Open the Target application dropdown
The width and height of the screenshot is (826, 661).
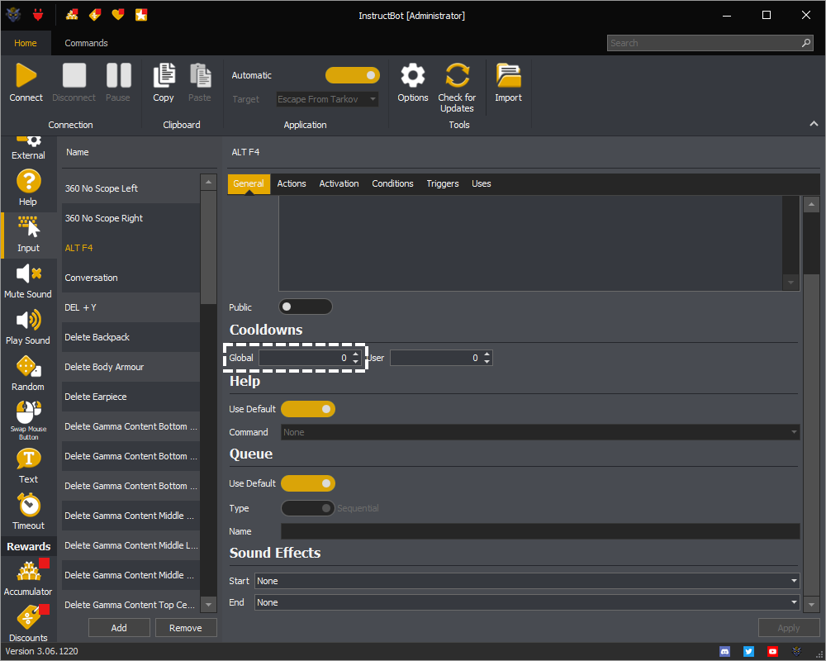click(327, 99)
